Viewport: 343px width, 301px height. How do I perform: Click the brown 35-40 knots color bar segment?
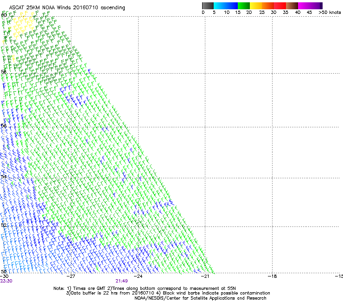pos(292,6)
